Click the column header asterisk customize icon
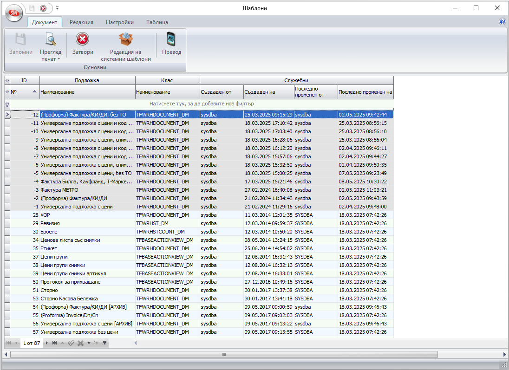Viewport: 509px width, 370px height. (x=7, y=92)
